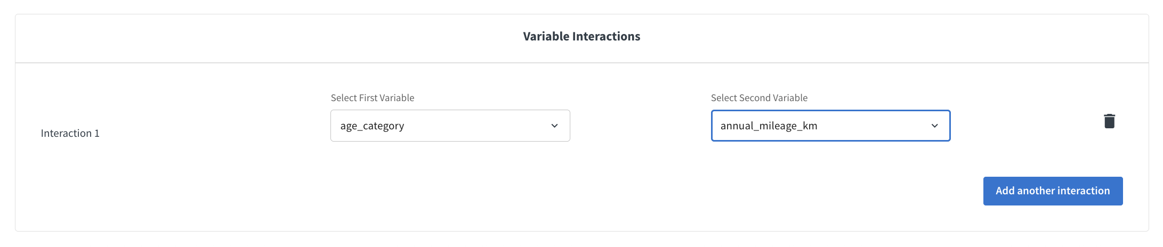Click the age_category selected value text
This screenshot has height=247, width=1163.
pos(372,126)
